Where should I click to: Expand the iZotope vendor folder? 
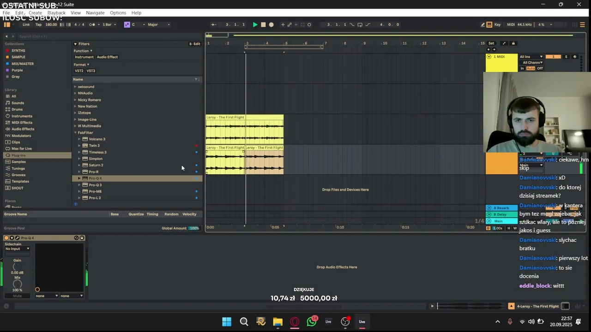75,113
